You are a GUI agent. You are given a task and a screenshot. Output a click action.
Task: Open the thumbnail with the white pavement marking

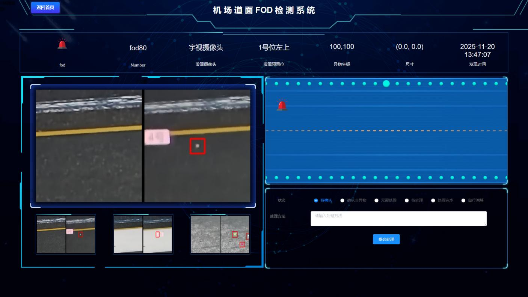(143, 234)
